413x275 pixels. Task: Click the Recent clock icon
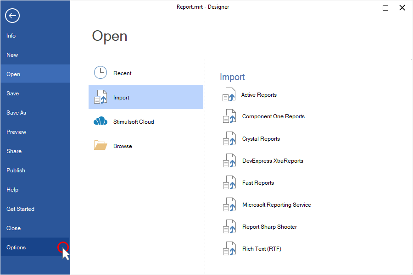[x=100, y=72]
